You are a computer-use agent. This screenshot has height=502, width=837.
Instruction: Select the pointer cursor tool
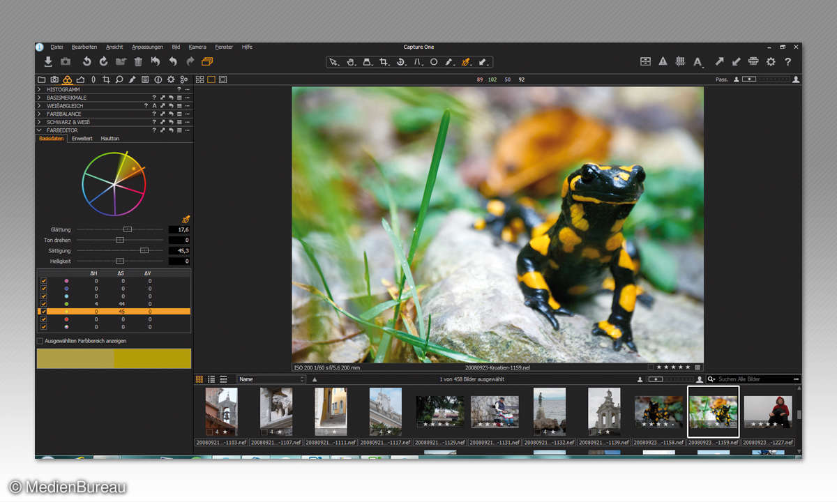pos(334,62)
